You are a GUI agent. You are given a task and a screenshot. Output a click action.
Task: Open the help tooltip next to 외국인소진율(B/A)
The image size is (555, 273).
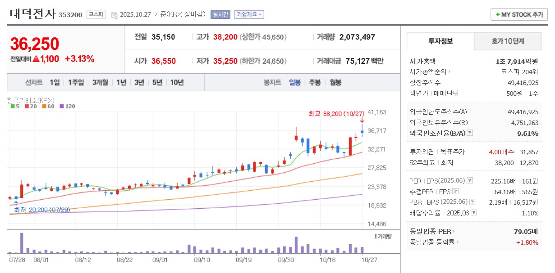[470, 133]
